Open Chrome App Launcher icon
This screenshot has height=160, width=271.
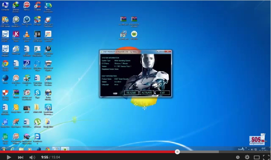48,36
